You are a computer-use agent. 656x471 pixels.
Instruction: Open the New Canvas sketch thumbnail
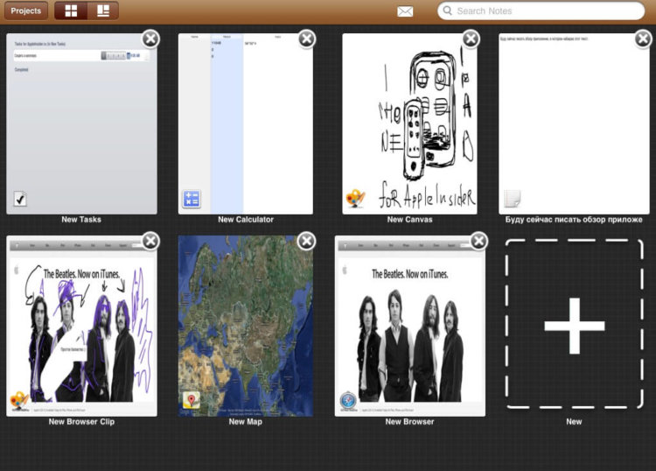tap(409, 124)
